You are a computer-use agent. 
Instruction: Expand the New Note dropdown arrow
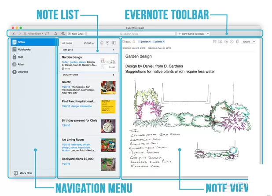point(208,34)
